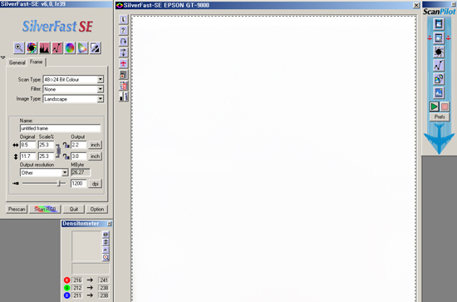457x302 pixels.
Task: Click the Original width field 8.5
Action: click(x=27, y=145)
